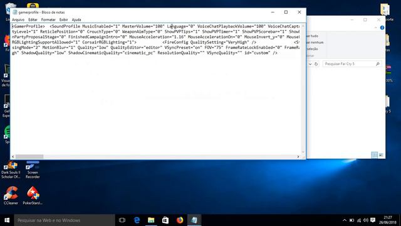401x226 pixels.
Task: Click the left arrow of Notepad's horizontal scrollbar
Action: [x=13, y=156]
